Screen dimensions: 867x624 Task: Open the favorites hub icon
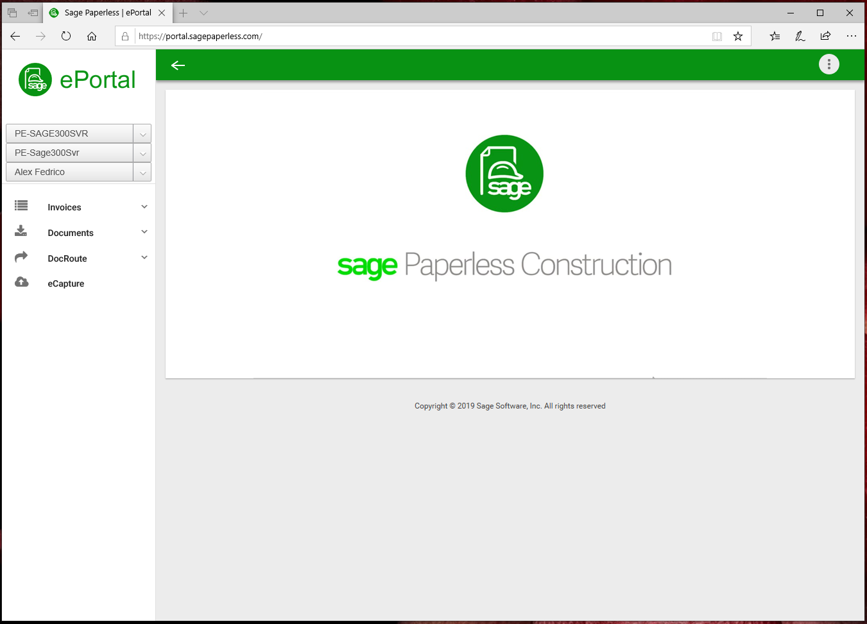click(775, 37)
